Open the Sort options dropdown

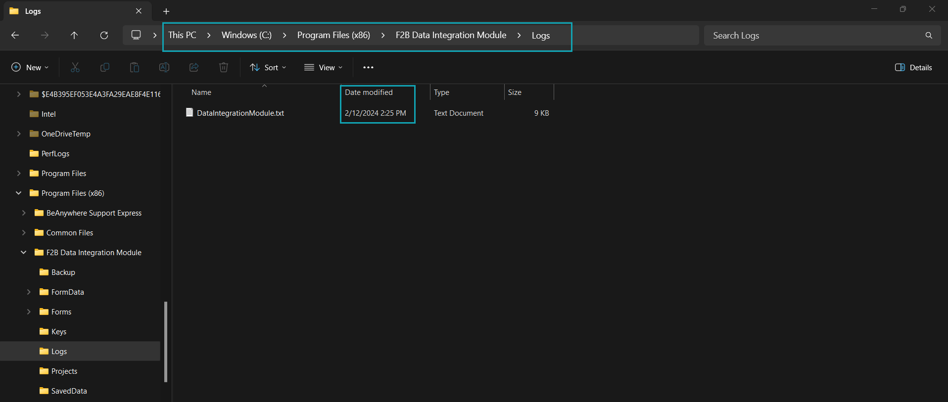point(268,67)
